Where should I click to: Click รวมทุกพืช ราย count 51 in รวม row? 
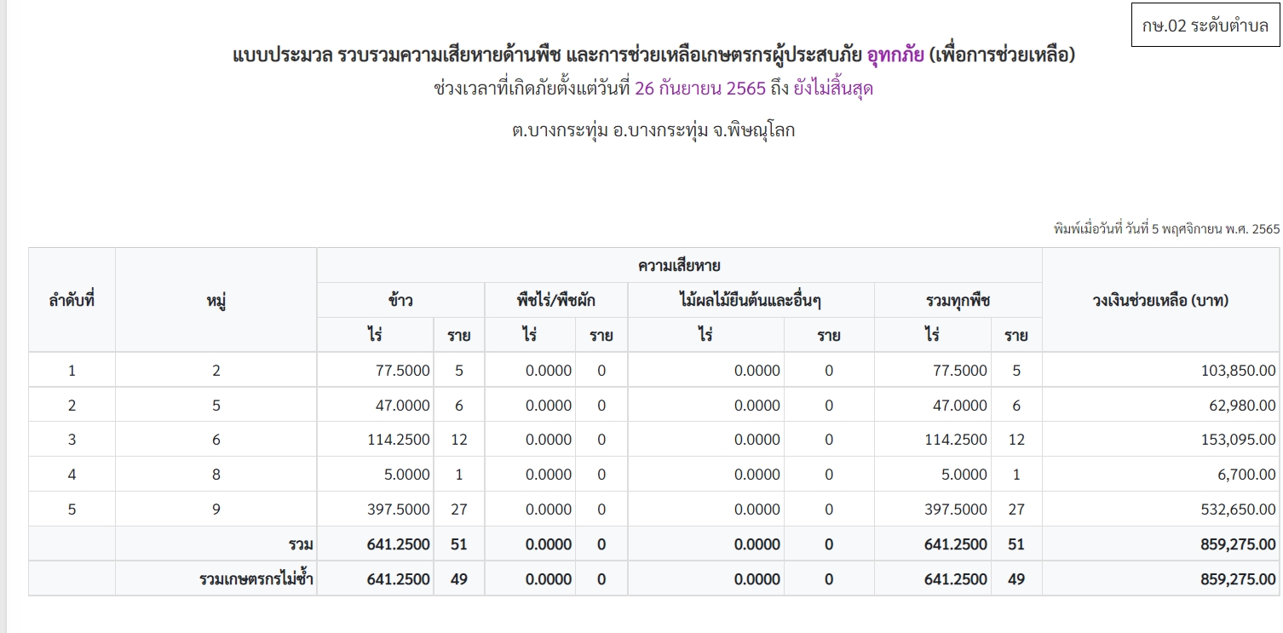coord(1016,544)
